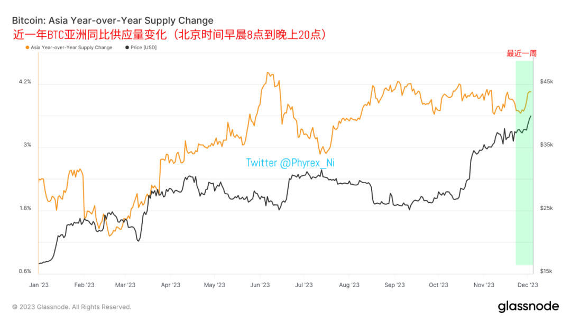Click the chart title Bitcoin: Asia Year-over-Year Supply Change
Image resolution: width=571 pixels, height=321 pixels.
[x=113, y=21]
